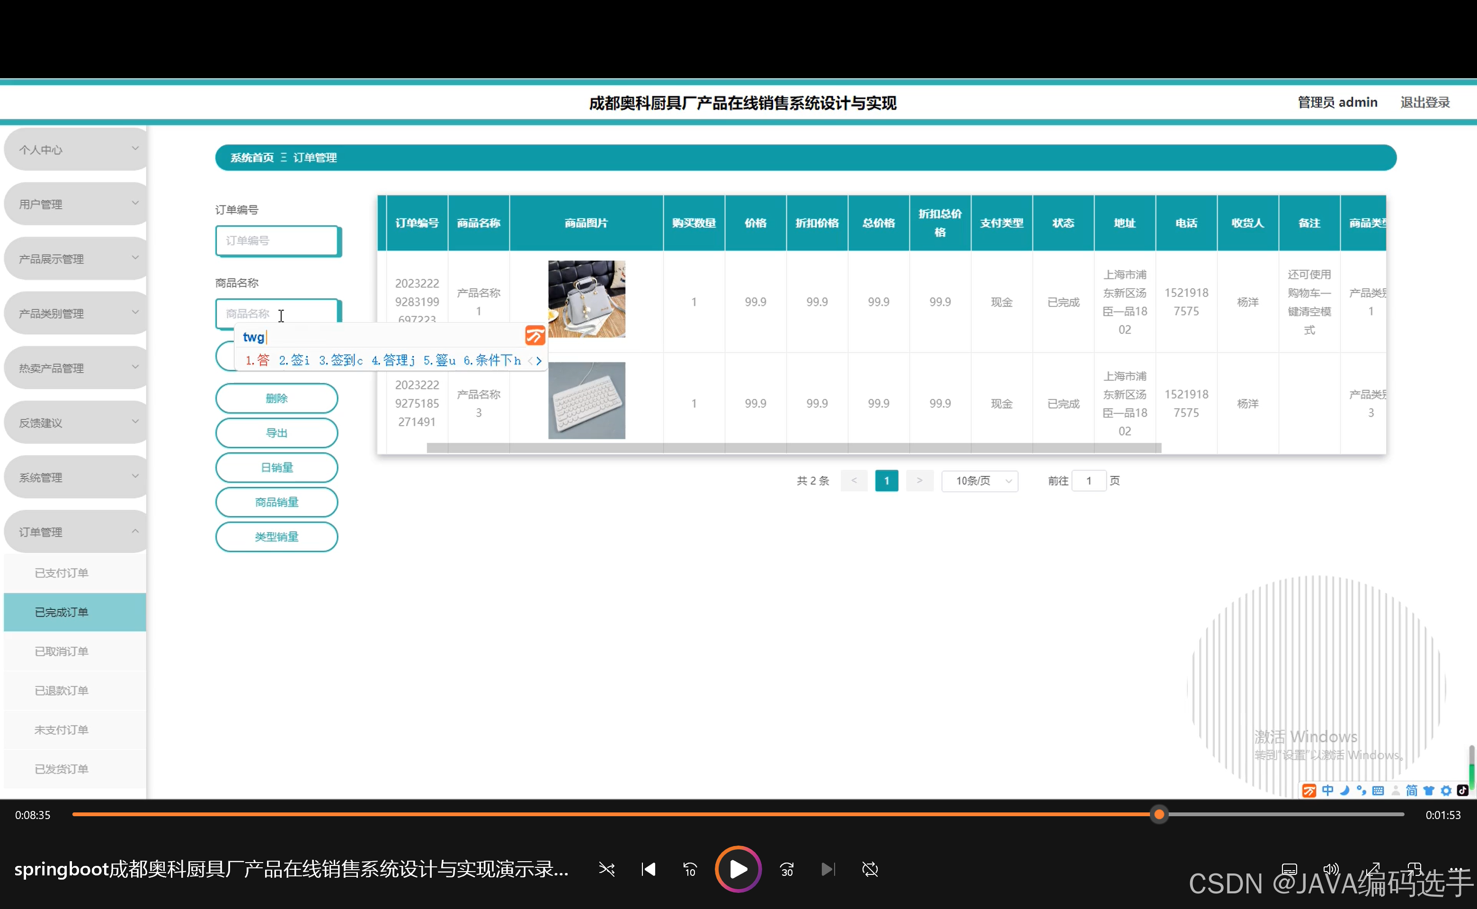Screen dimensions: 1477x909
Task: Play the paused video
Action: pyautogui.click(x=738, y=869)
